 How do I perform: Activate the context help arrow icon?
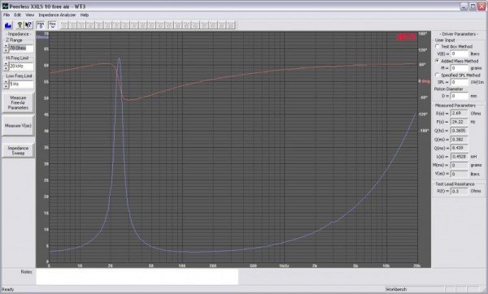point(28,25)
